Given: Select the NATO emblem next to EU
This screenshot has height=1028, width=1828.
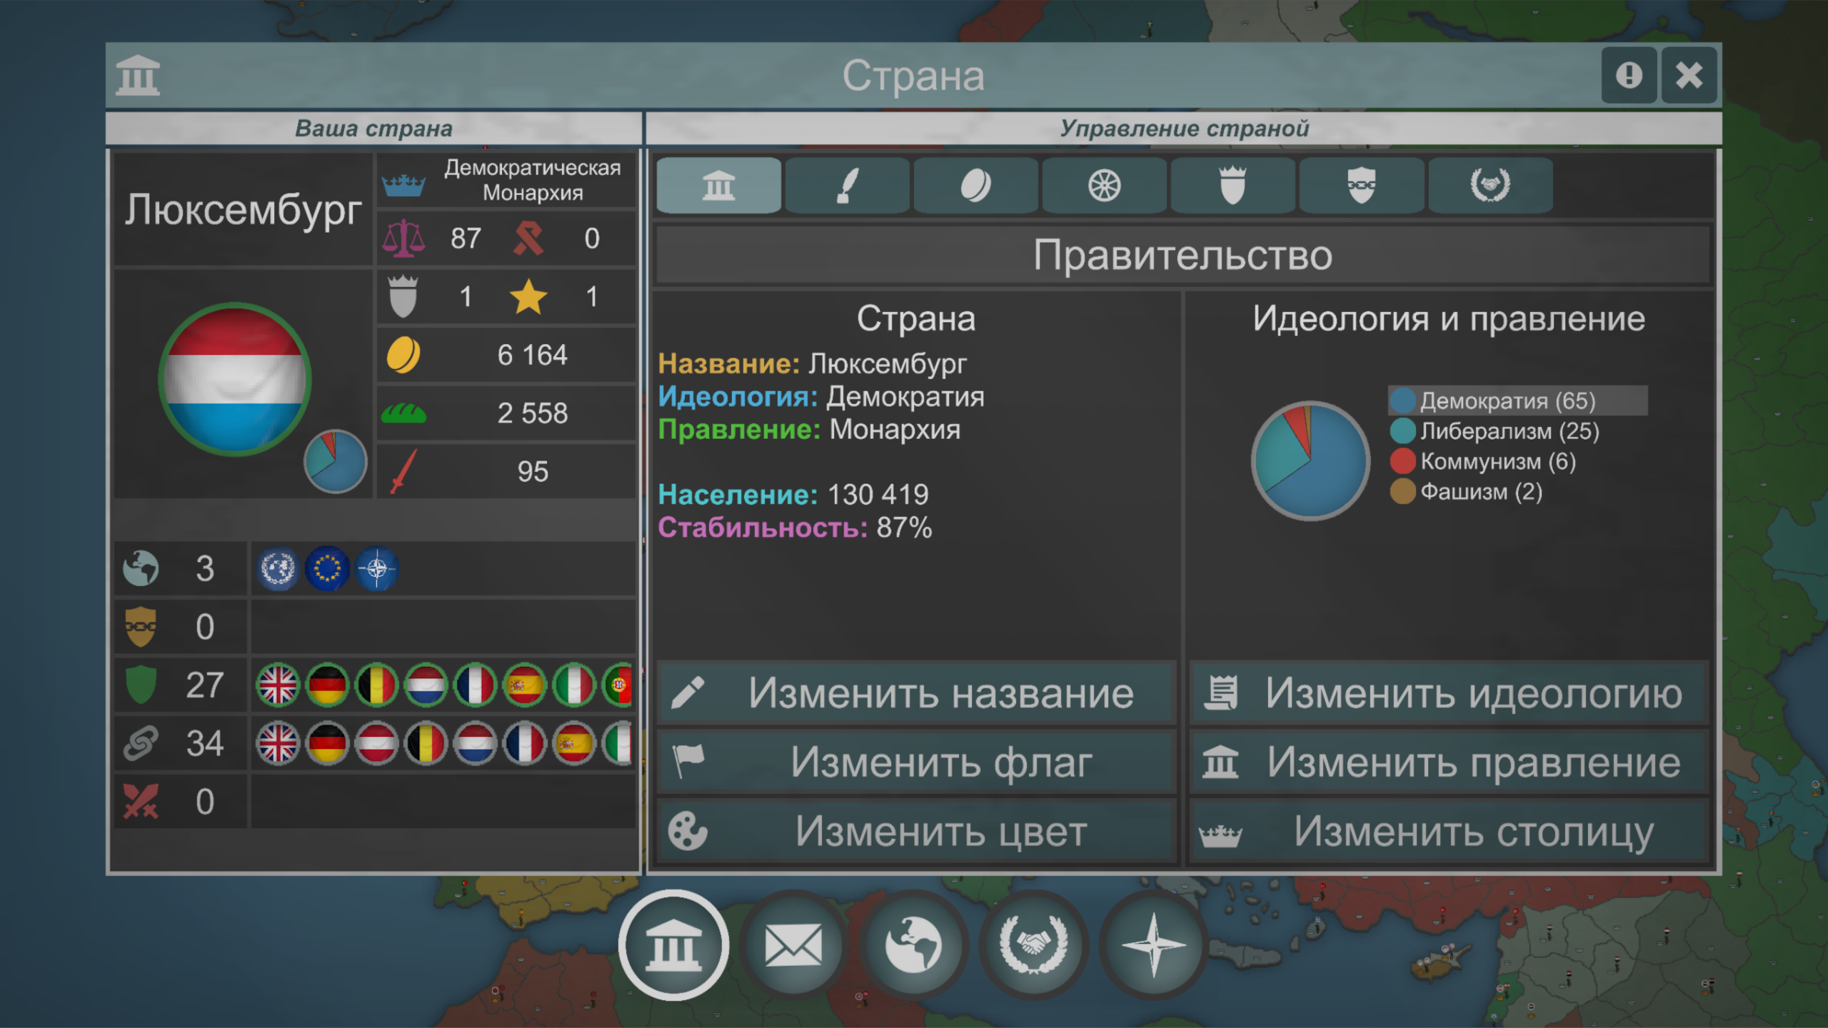Looking at the screenshot, I should 378,568.
